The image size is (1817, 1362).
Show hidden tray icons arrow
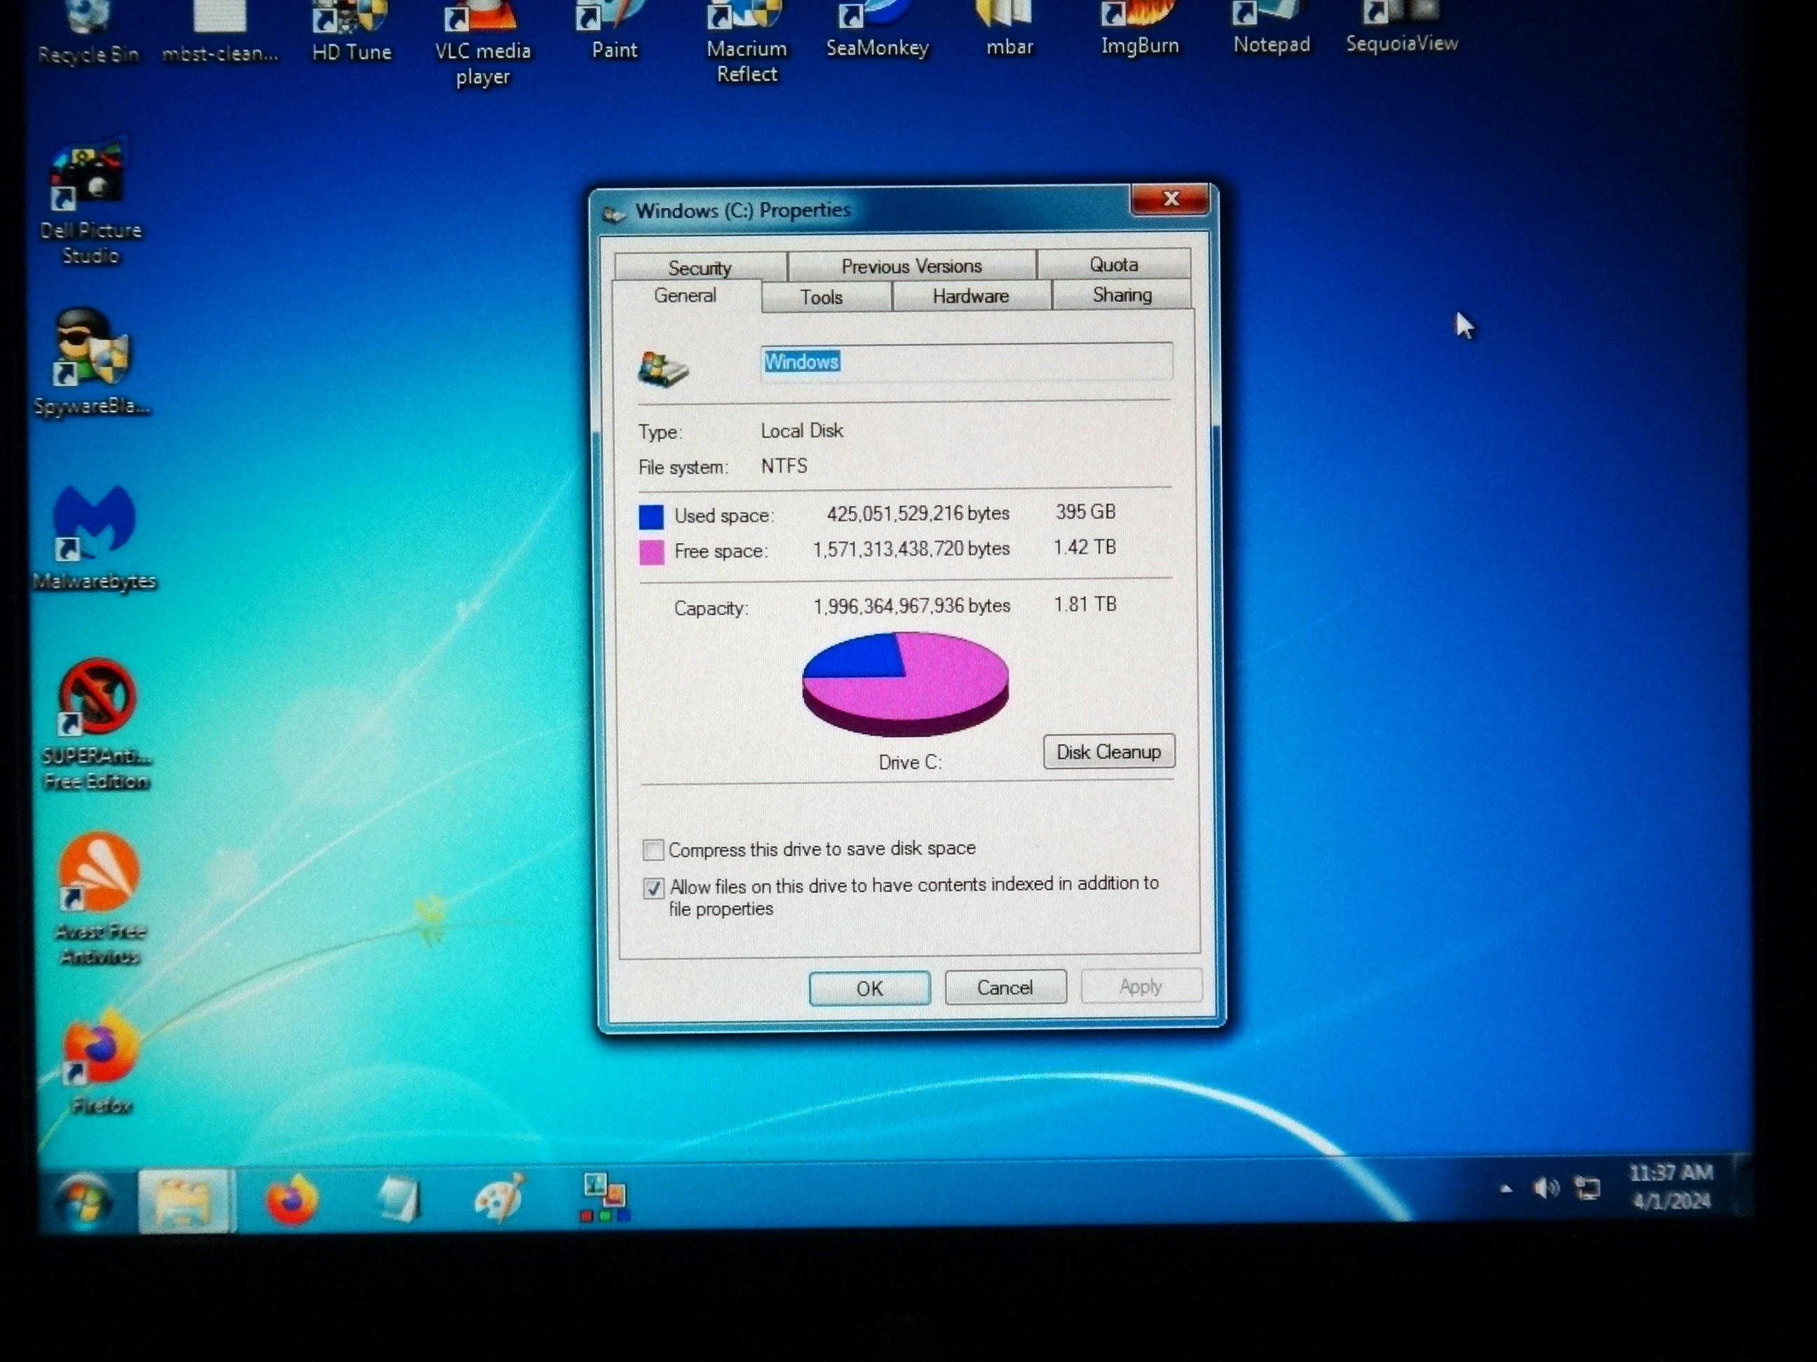[x=1506, y=1188]
